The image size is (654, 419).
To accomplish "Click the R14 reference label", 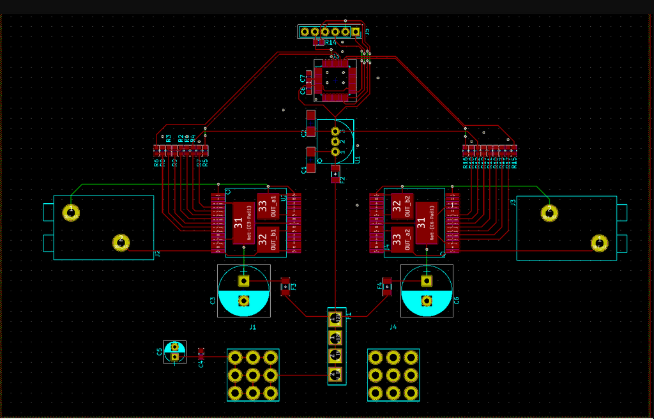I will coord(331,43).
